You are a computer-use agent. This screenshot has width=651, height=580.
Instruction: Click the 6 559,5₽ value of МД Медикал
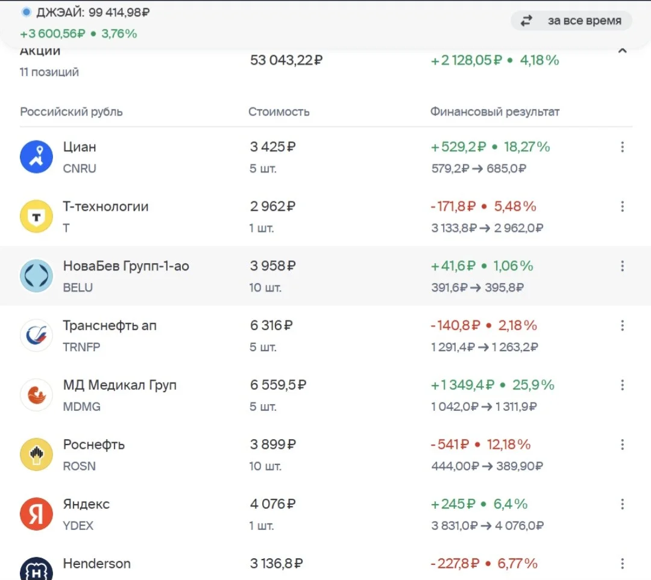pyautogui.click(x=278, y=385)
